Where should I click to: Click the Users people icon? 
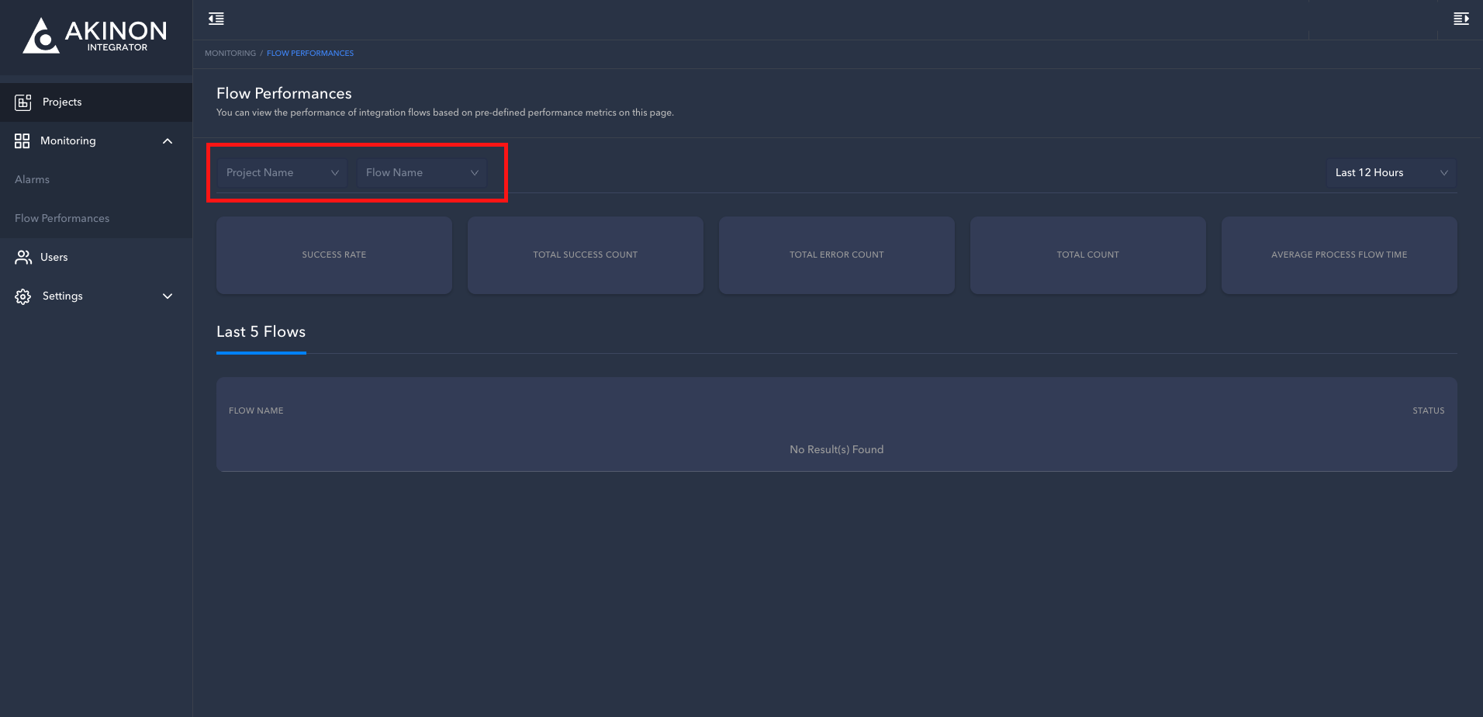pos(23,258)
